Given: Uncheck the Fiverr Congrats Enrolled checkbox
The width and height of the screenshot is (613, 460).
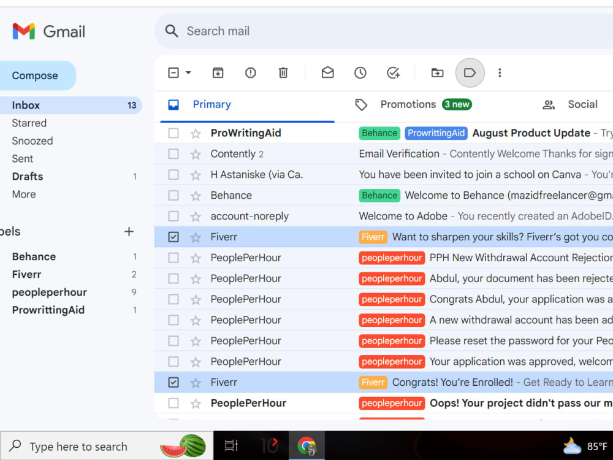Looking at the screenshot, I should 173,382.
